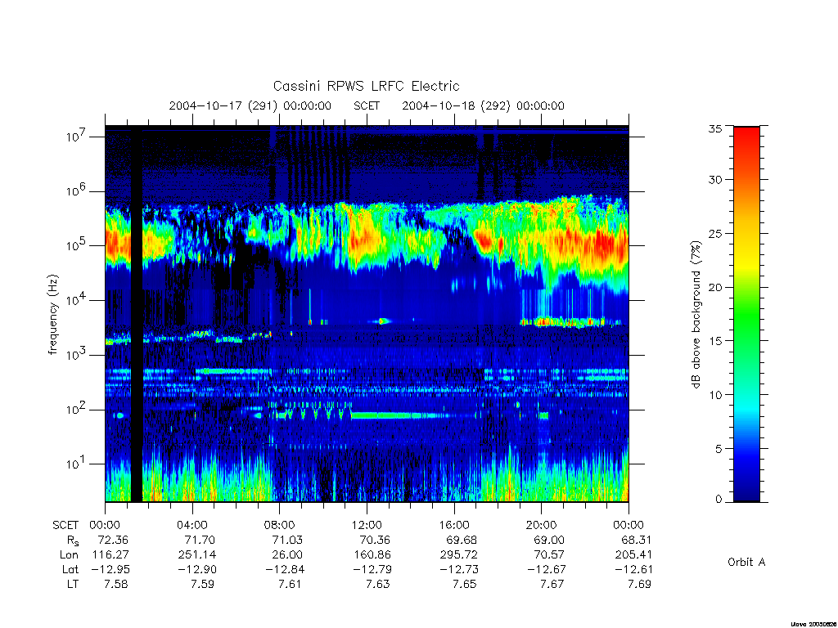Viewport: 838px width, 628px height.
Task: Click the colorbar tick label 5
Action: coord(719,449)
